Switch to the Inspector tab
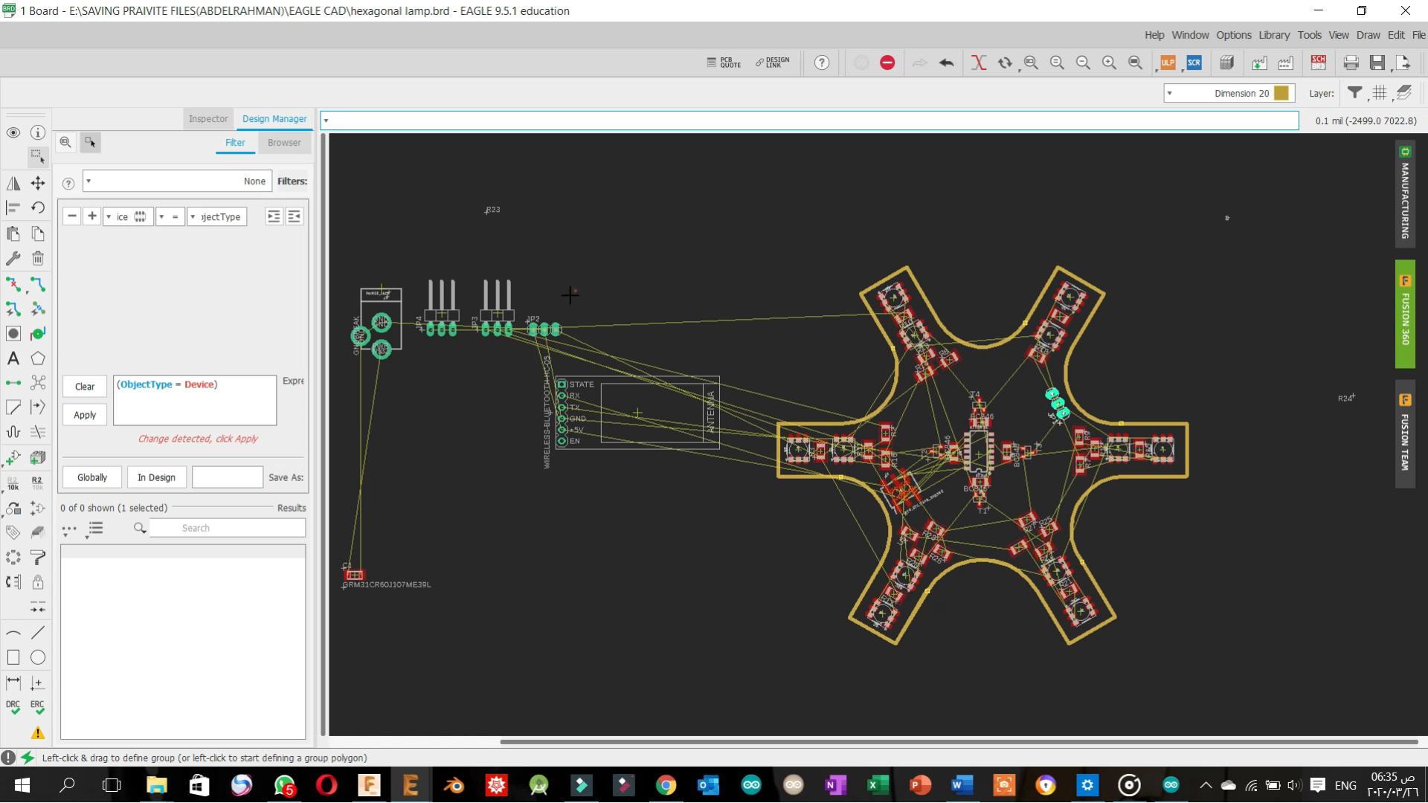The image size is (1428, 803). [x=208, y=118]
